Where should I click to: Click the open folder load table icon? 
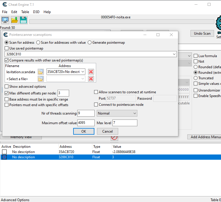(15, 20)
